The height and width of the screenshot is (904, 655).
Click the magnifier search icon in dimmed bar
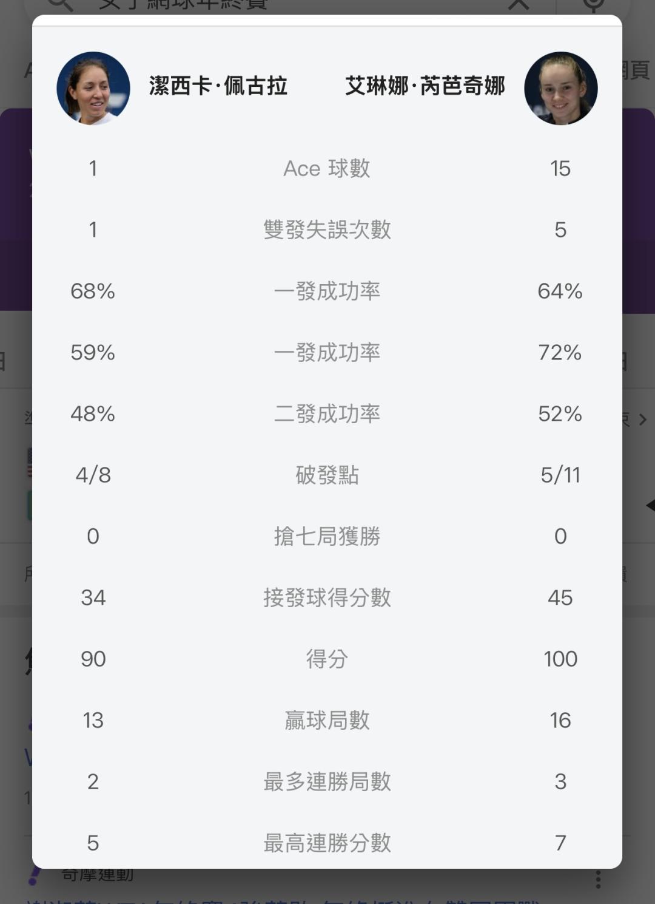61,5
